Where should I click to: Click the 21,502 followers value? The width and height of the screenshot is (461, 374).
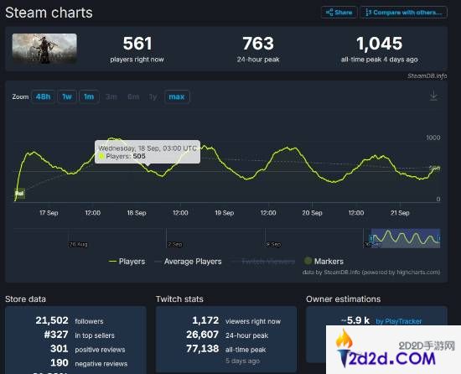tap(52, 320)
